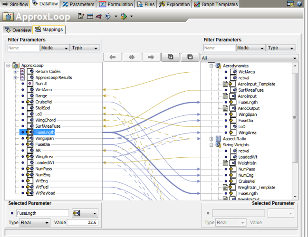Select the WingChord parameter in left tree
Image resolution: width=308 pixels, height=237 pixels.
45,120
